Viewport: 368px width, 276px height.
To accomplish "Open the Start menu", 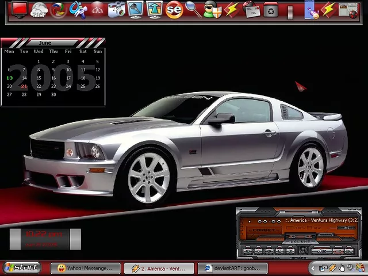I will 22,267.
